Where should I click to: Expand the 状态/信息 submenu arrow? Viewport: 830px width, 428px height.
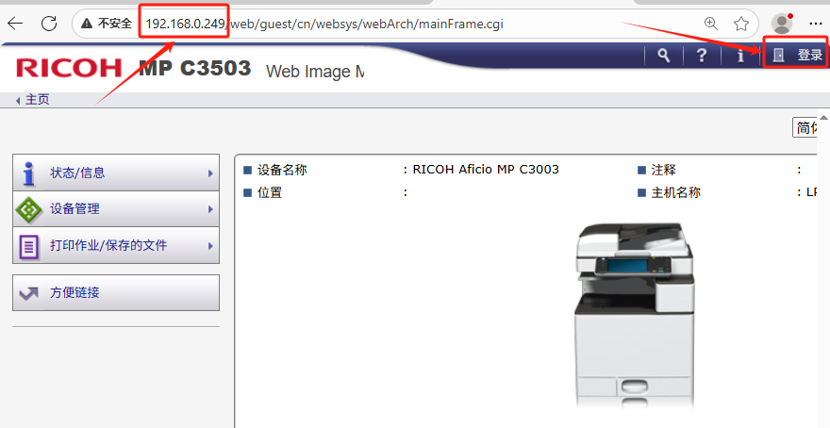[210, 173]
